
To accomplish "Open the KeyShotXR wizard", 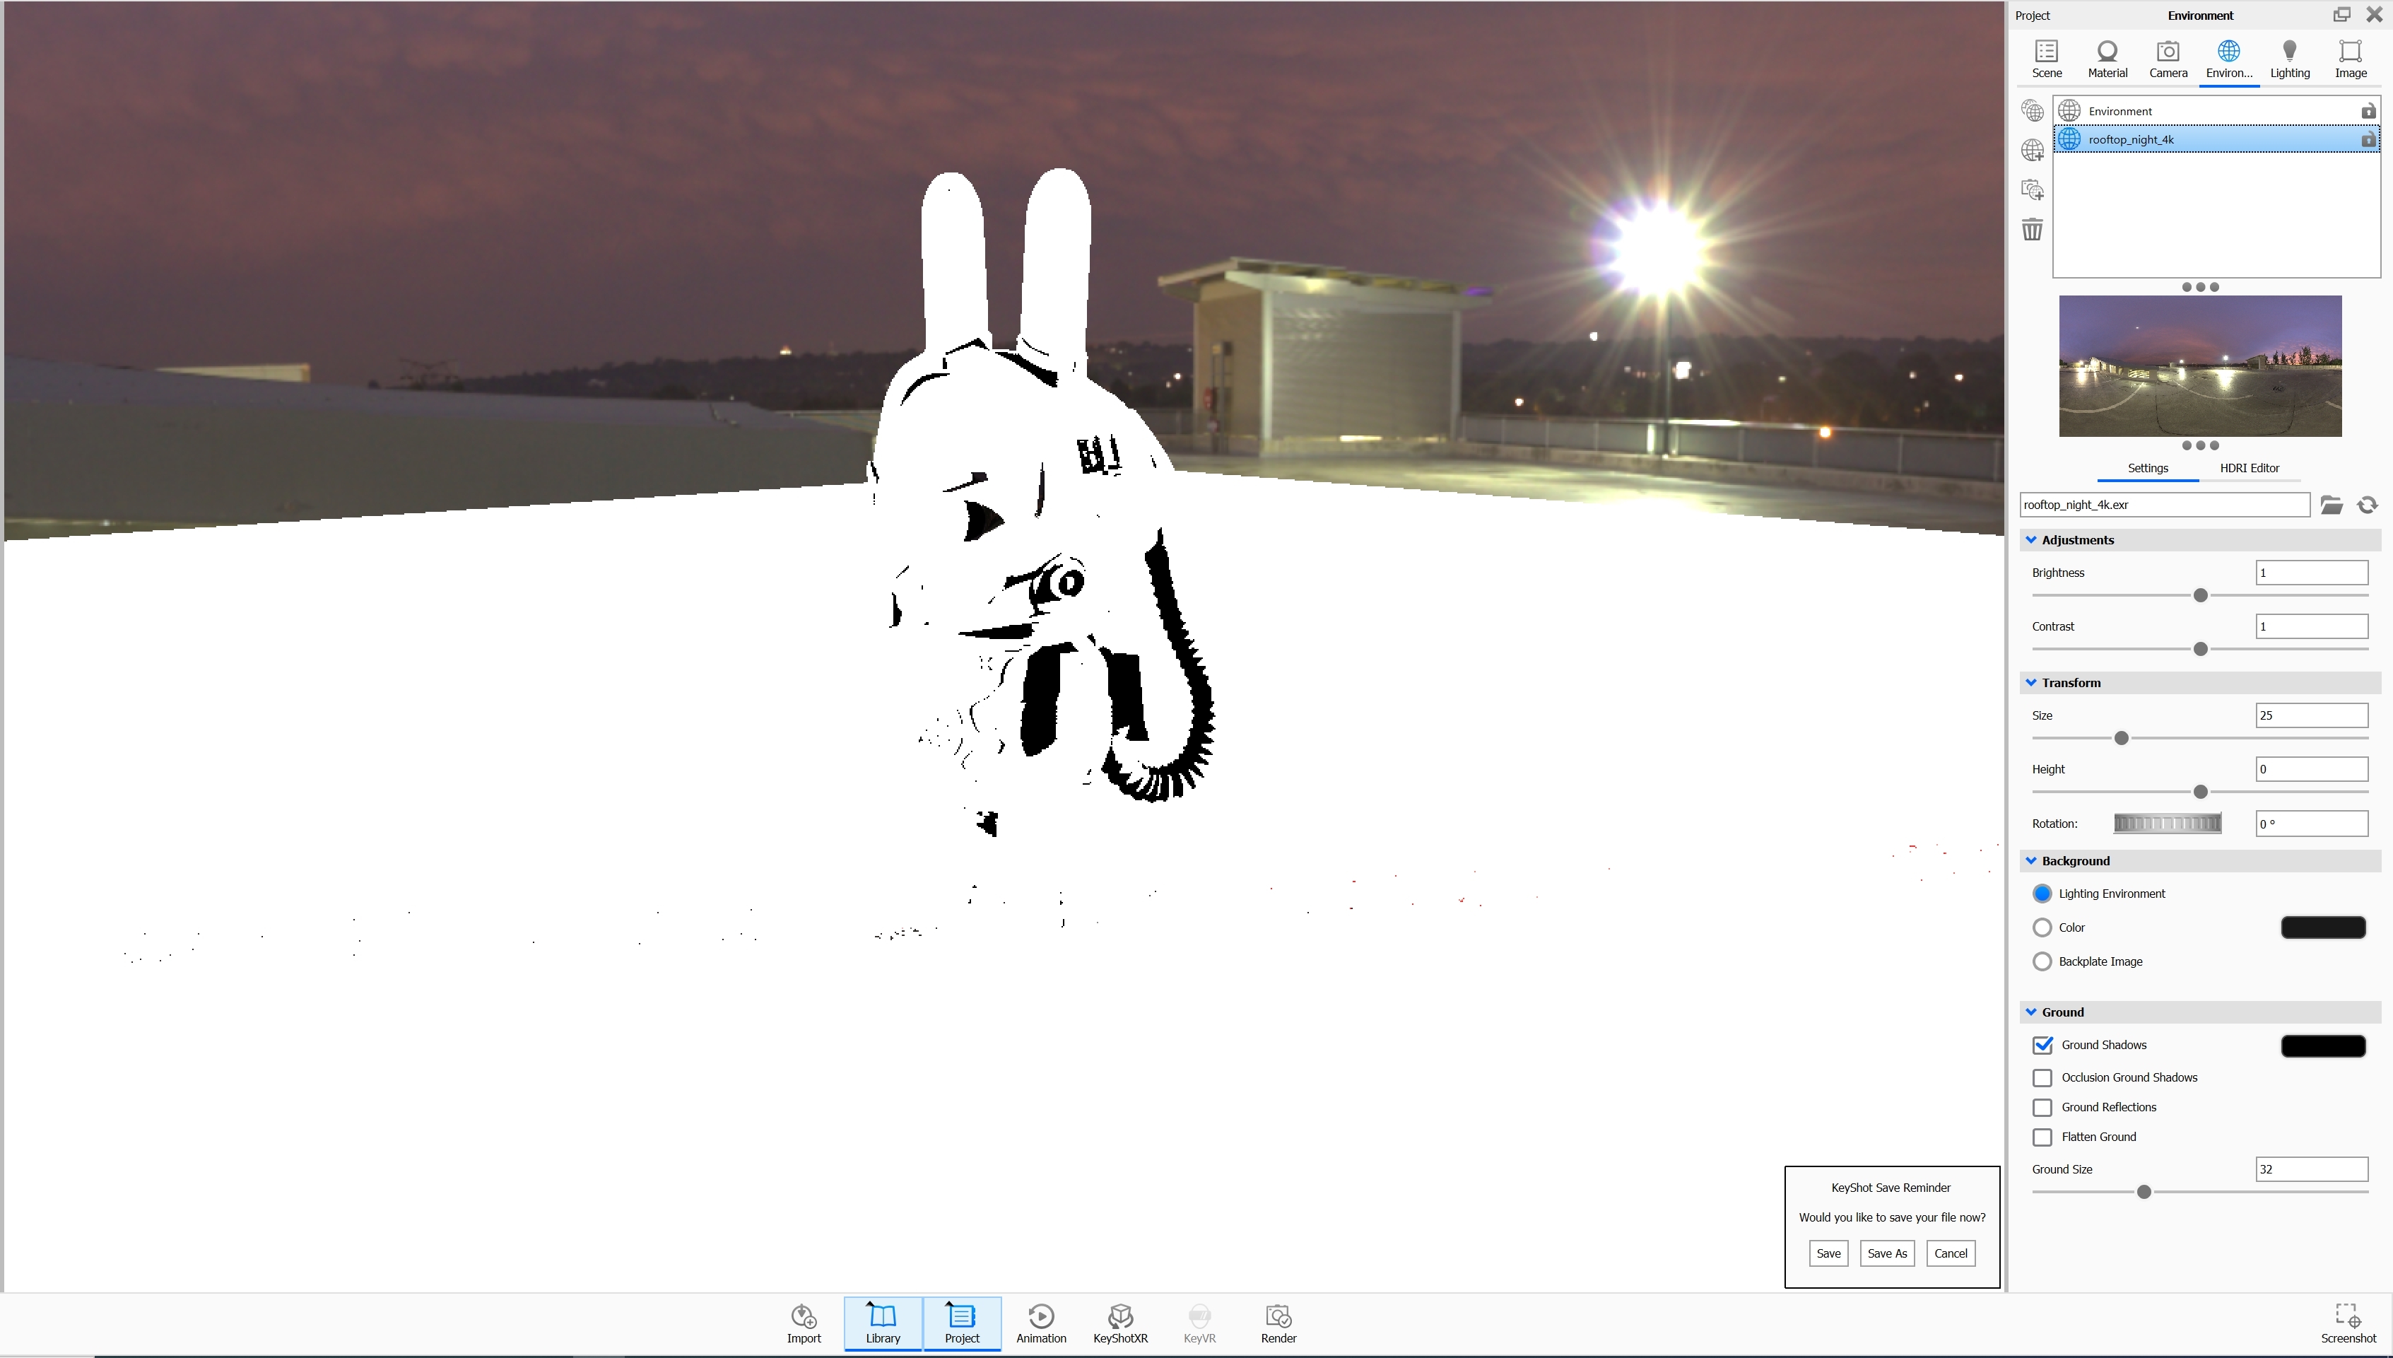I will coord(1119,1323).
